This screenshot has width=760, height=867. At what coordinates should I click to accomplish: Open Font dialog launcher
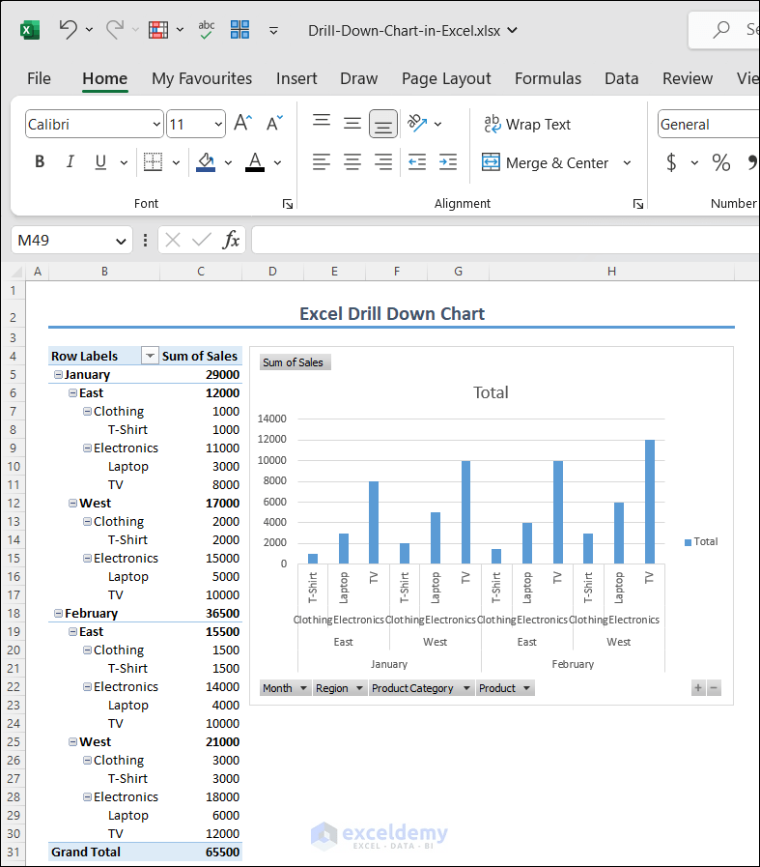(x=288, y=204)
